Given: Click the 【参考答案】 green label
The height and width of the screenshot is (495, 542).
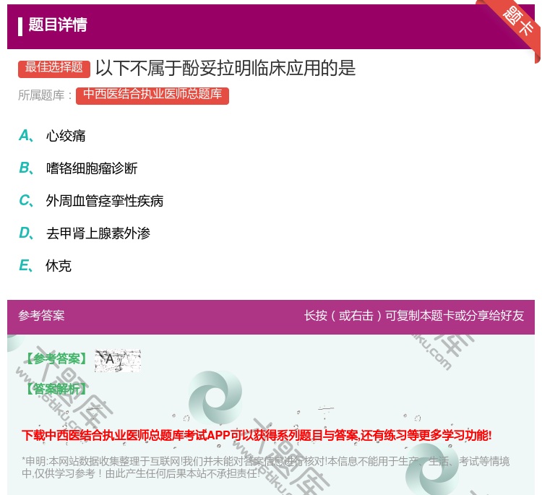Looking at the screenshot, I should tap(57, 359).
